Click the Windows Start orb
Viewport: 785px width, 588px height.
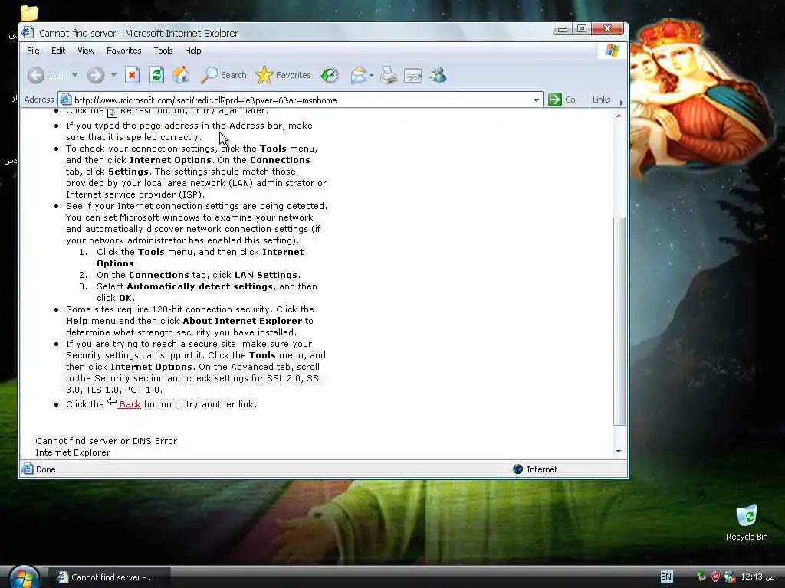[x=24, y=577]
